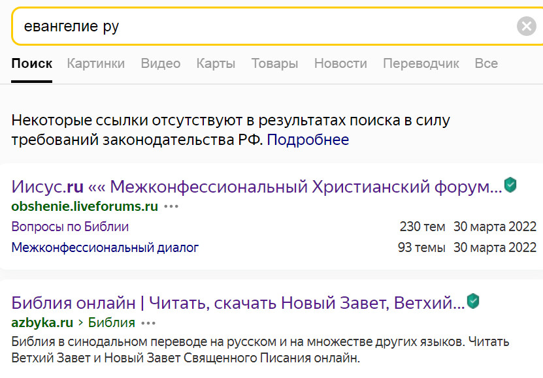This screenshot has width=543, height=378.
Task: Click the '93 темы' count text
Action: click(x=421, y=247)
